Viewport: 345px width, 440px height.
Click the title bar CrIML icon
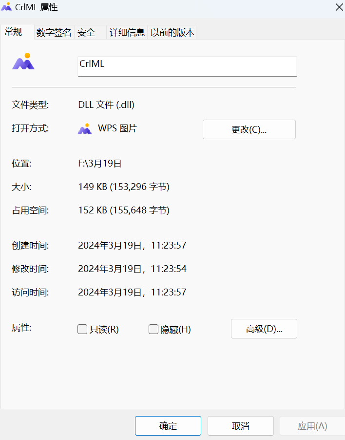tap(6, 7)
